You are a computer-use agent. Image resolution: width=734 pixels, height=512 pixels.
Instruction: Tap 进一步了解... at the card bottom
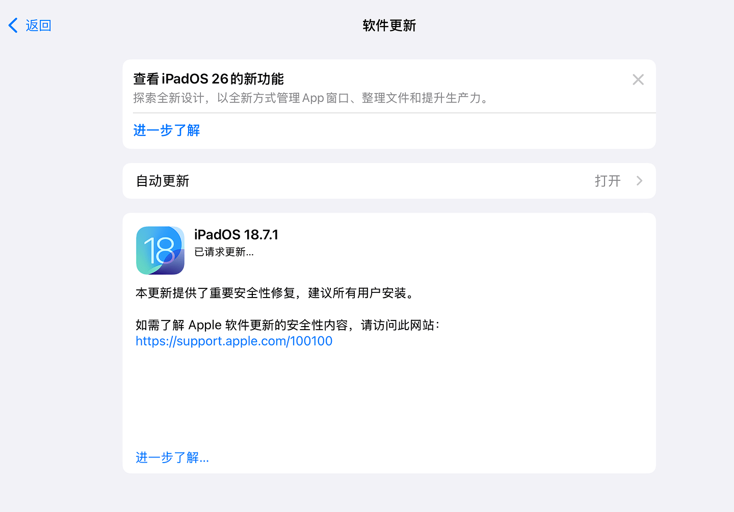click(172, 457)
